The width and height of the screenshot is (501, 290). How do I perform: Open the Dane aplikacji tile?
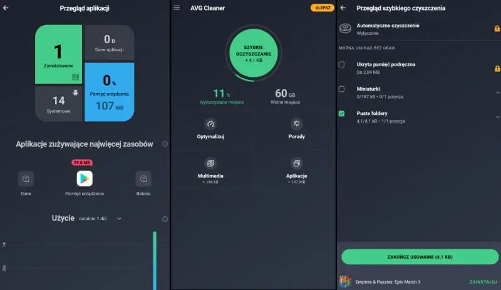point(109,42)
